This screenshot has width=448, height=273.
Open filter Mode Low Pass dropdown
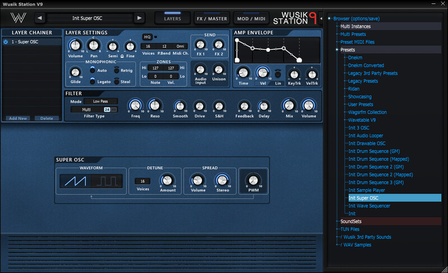coord(101,101)
